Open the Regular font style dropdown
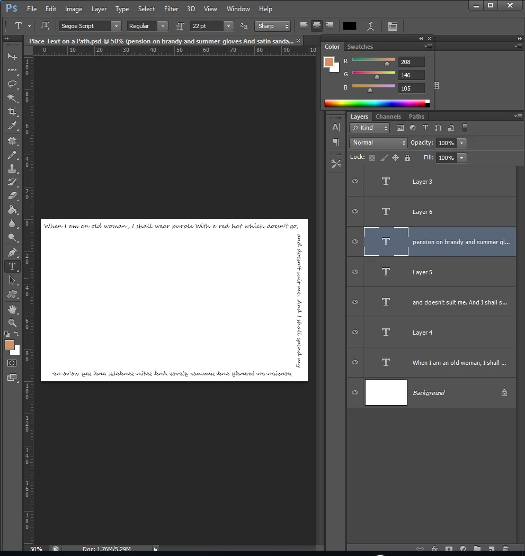The image size is (525, 556). 163,26
